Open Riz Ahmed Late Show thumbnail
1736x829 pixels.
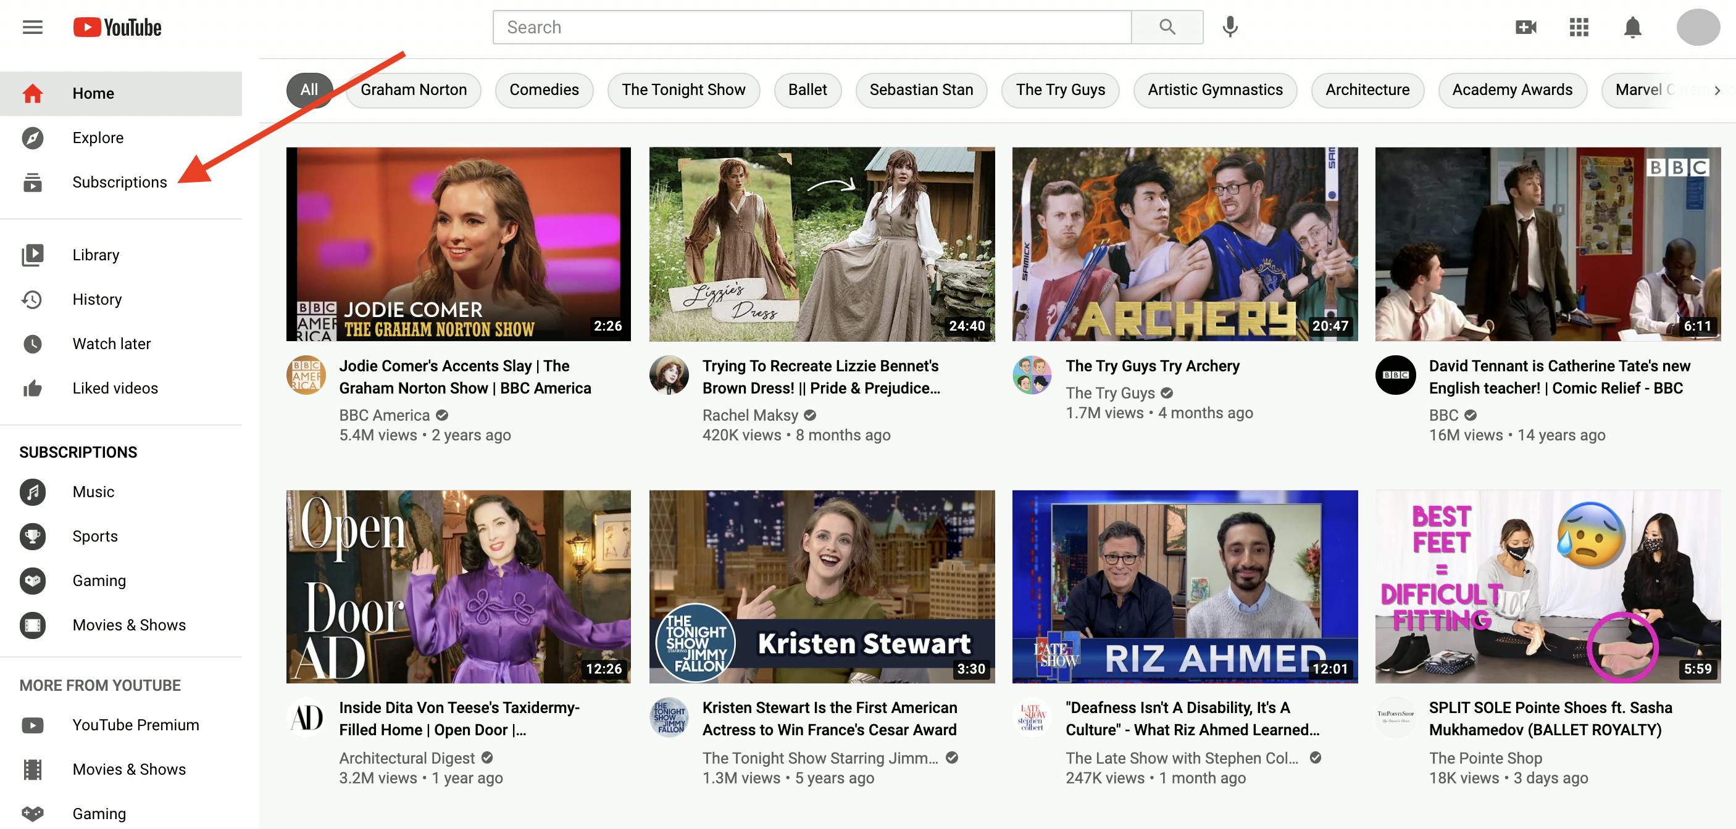coord(1185,587)
